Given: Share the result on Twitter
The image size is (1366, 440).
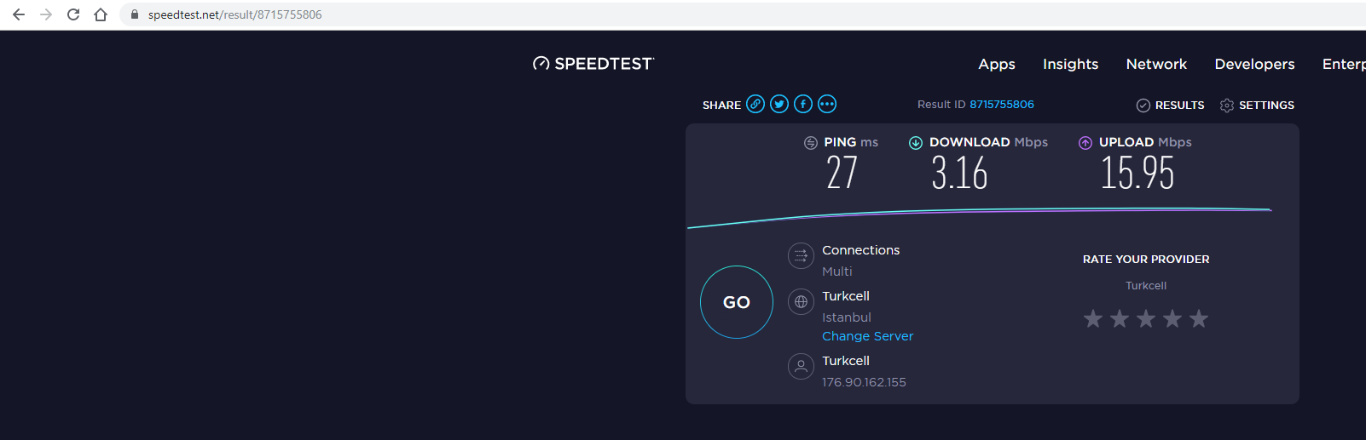Looking at the screenshot, I should [779, 104].
